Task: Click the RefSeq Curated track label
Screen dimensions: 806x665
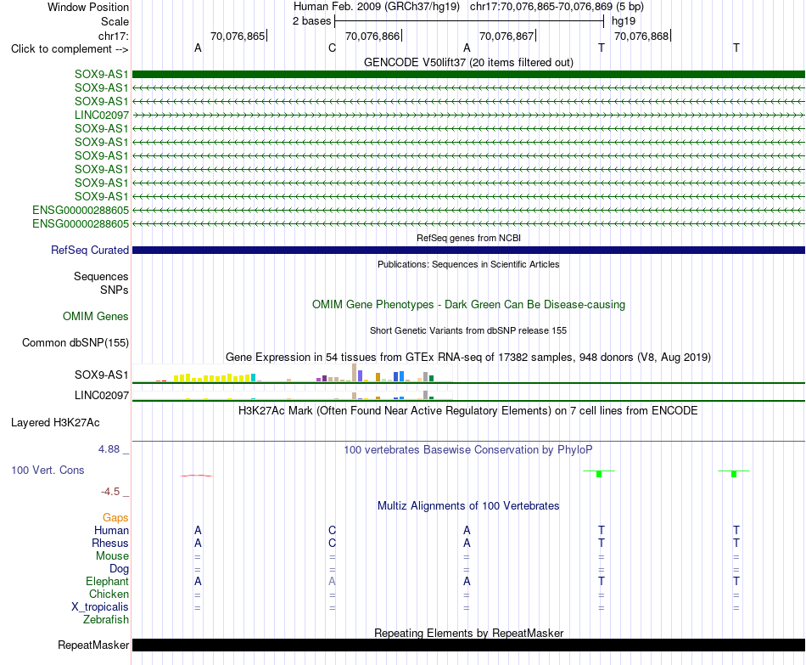Action: click(89, 251)
